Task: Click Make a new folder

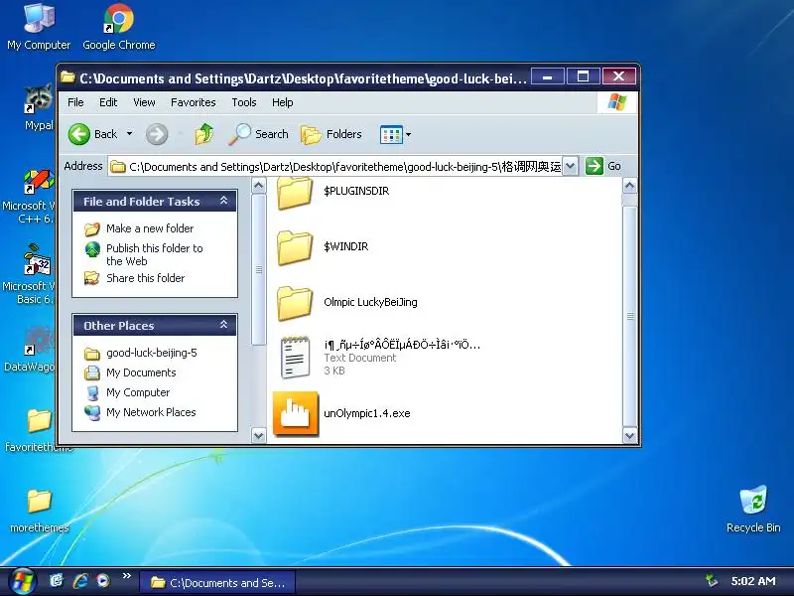Action: pyautogui.click(x=150, y=228)
